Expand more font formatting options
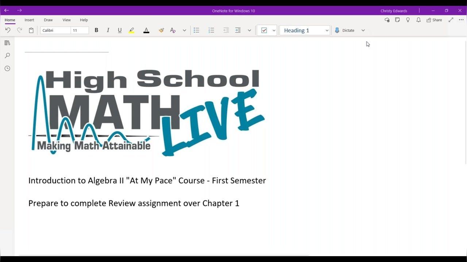The image size is (467, 262). [184, 30]
